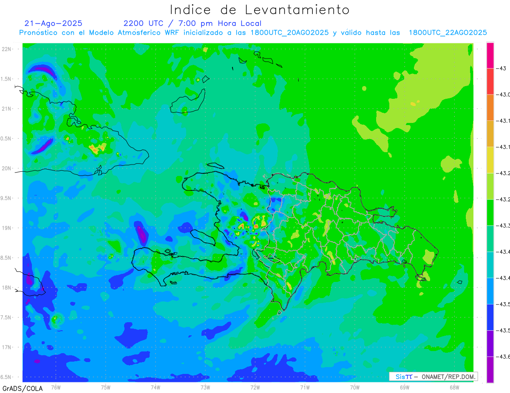Click the '70W' longitude label
The height and width of the screenshot is (393, 510).
click(355, 387)
